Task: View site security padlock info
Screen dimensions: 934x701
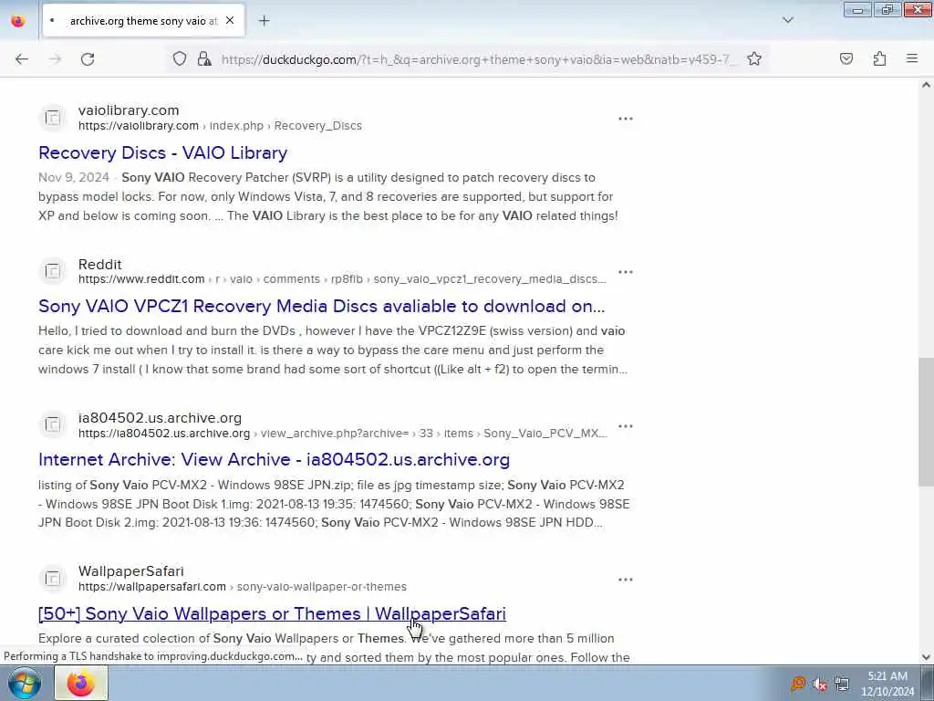Action: (203, 58)
